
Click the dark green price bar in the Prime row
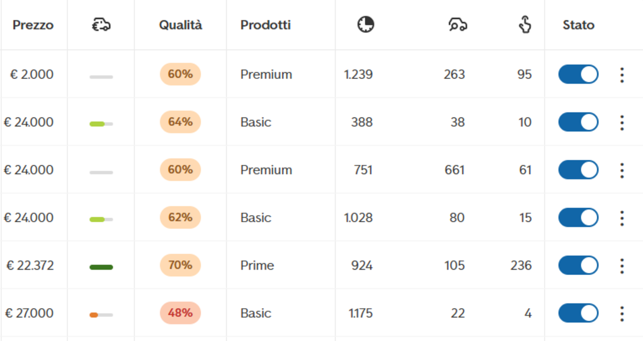coord(101,267)
